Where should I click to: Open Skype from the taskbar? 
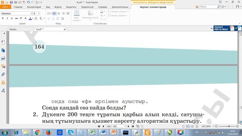[71, 133]
